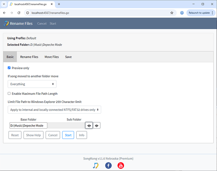Click the left arrow folder button

tap(89, 126)
